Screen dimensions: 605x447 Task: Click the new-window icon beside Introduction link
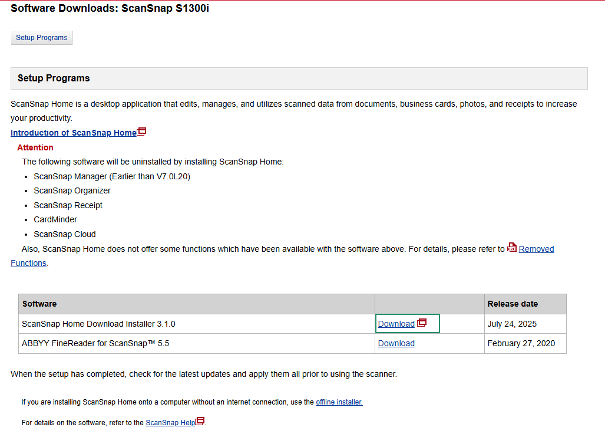tap(141, 132)
